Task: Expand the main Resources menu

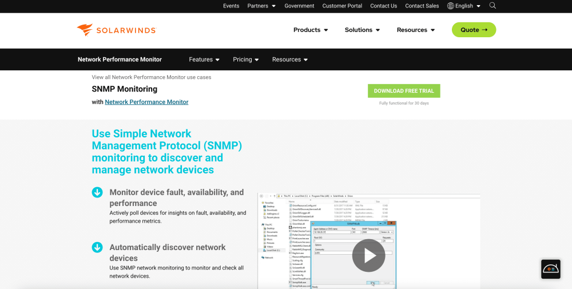Action: pos(416,30)
